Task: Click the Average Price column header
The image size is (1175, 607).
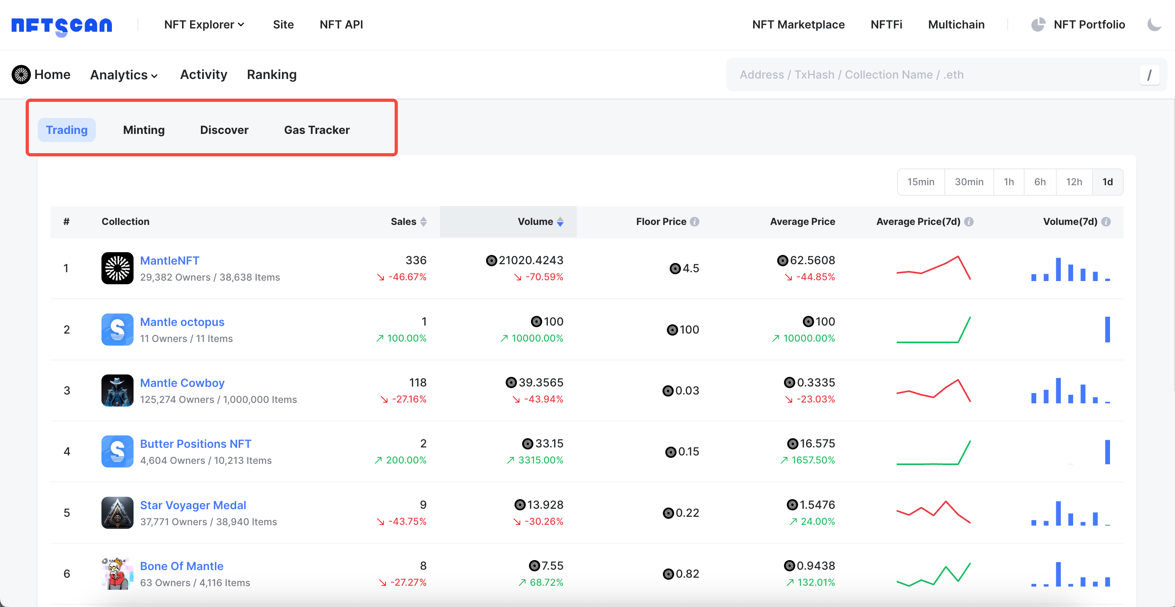Action: (x=802, y=222)
